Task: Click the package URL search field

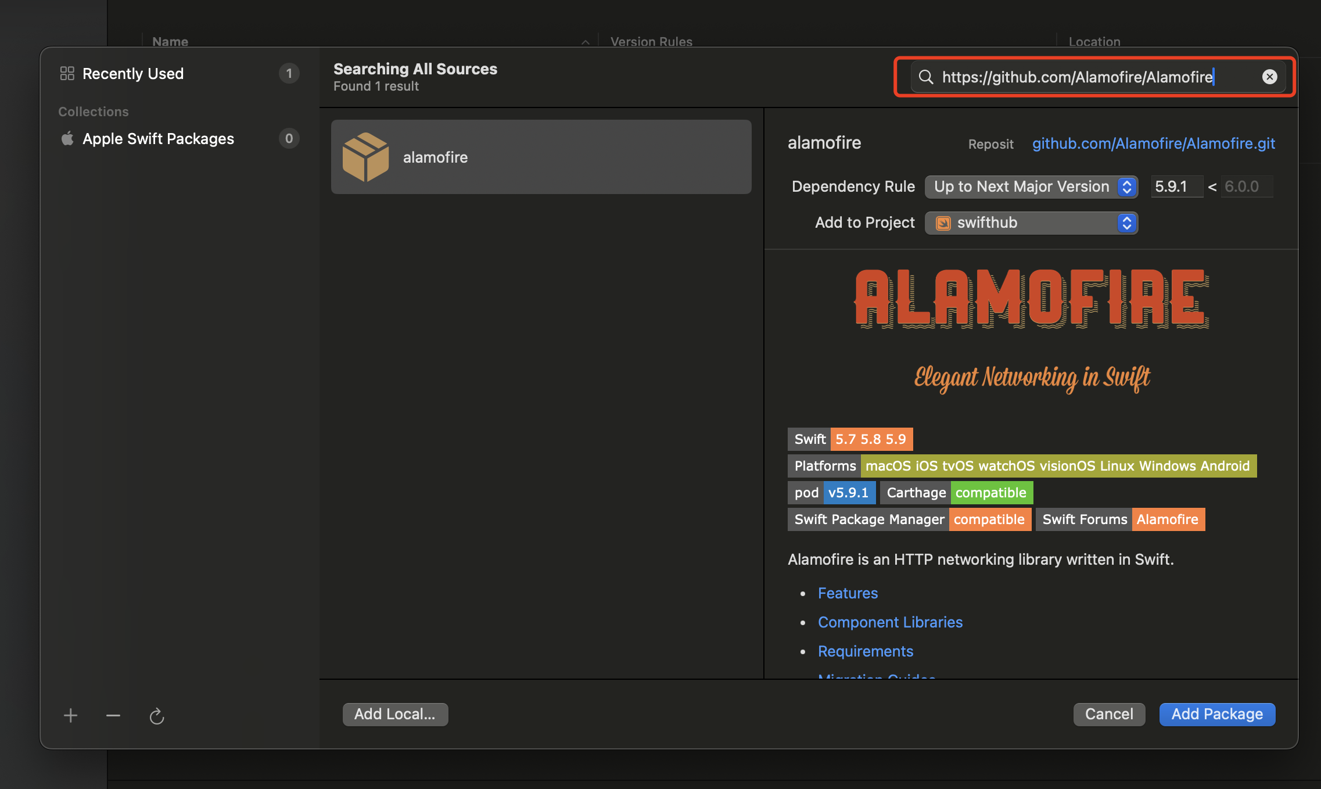Action: [x=1086, y=77]
